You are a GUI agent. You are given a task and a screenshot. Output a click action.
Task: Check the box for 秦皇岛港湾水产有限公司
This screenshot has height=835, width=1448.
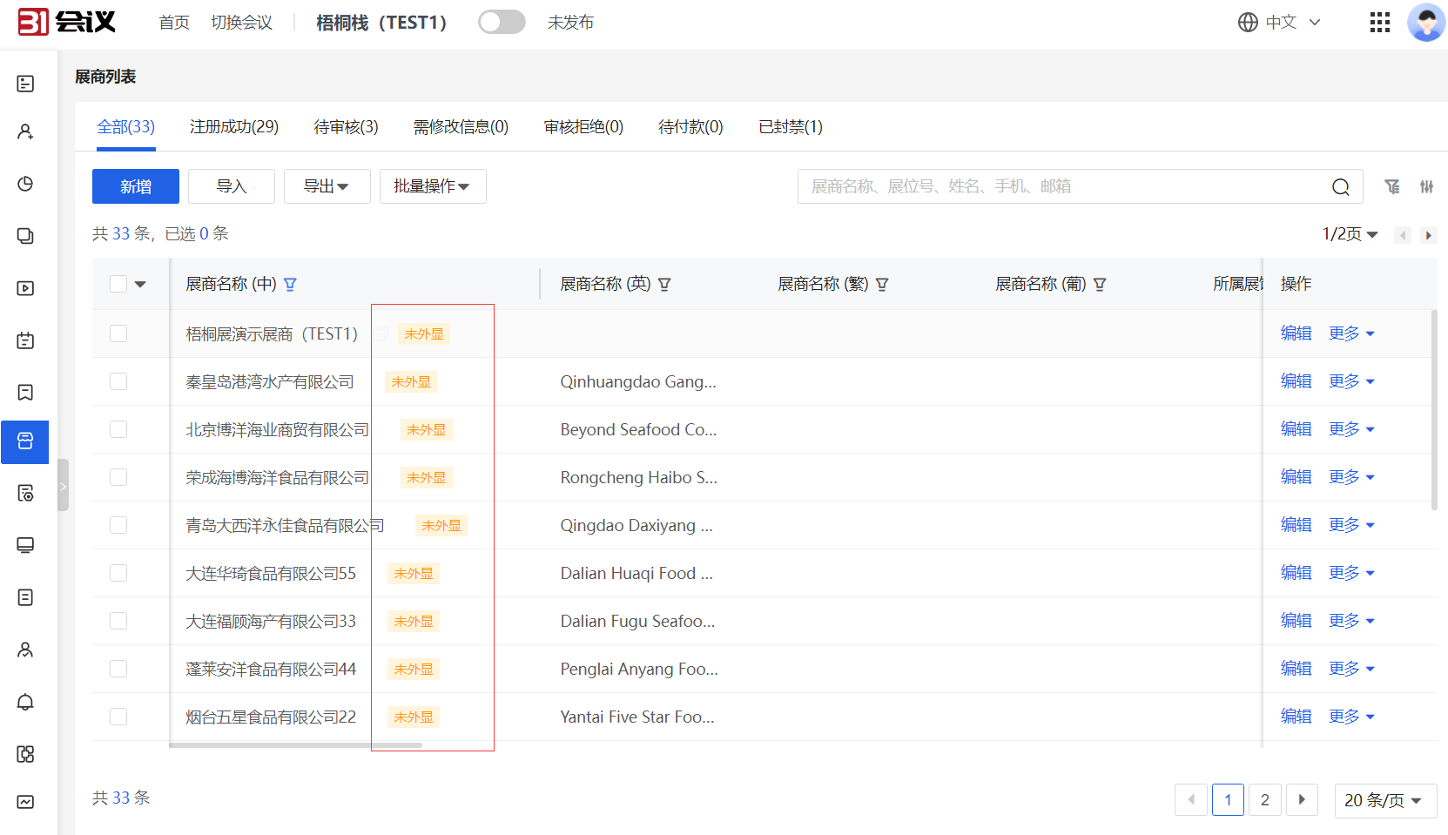(118, 382)
